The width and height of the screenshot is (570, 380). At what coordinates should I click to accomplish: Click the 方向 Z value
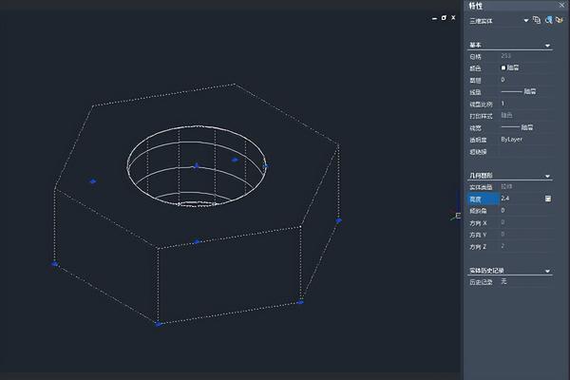pyautogui.click(x=503, y=246)
